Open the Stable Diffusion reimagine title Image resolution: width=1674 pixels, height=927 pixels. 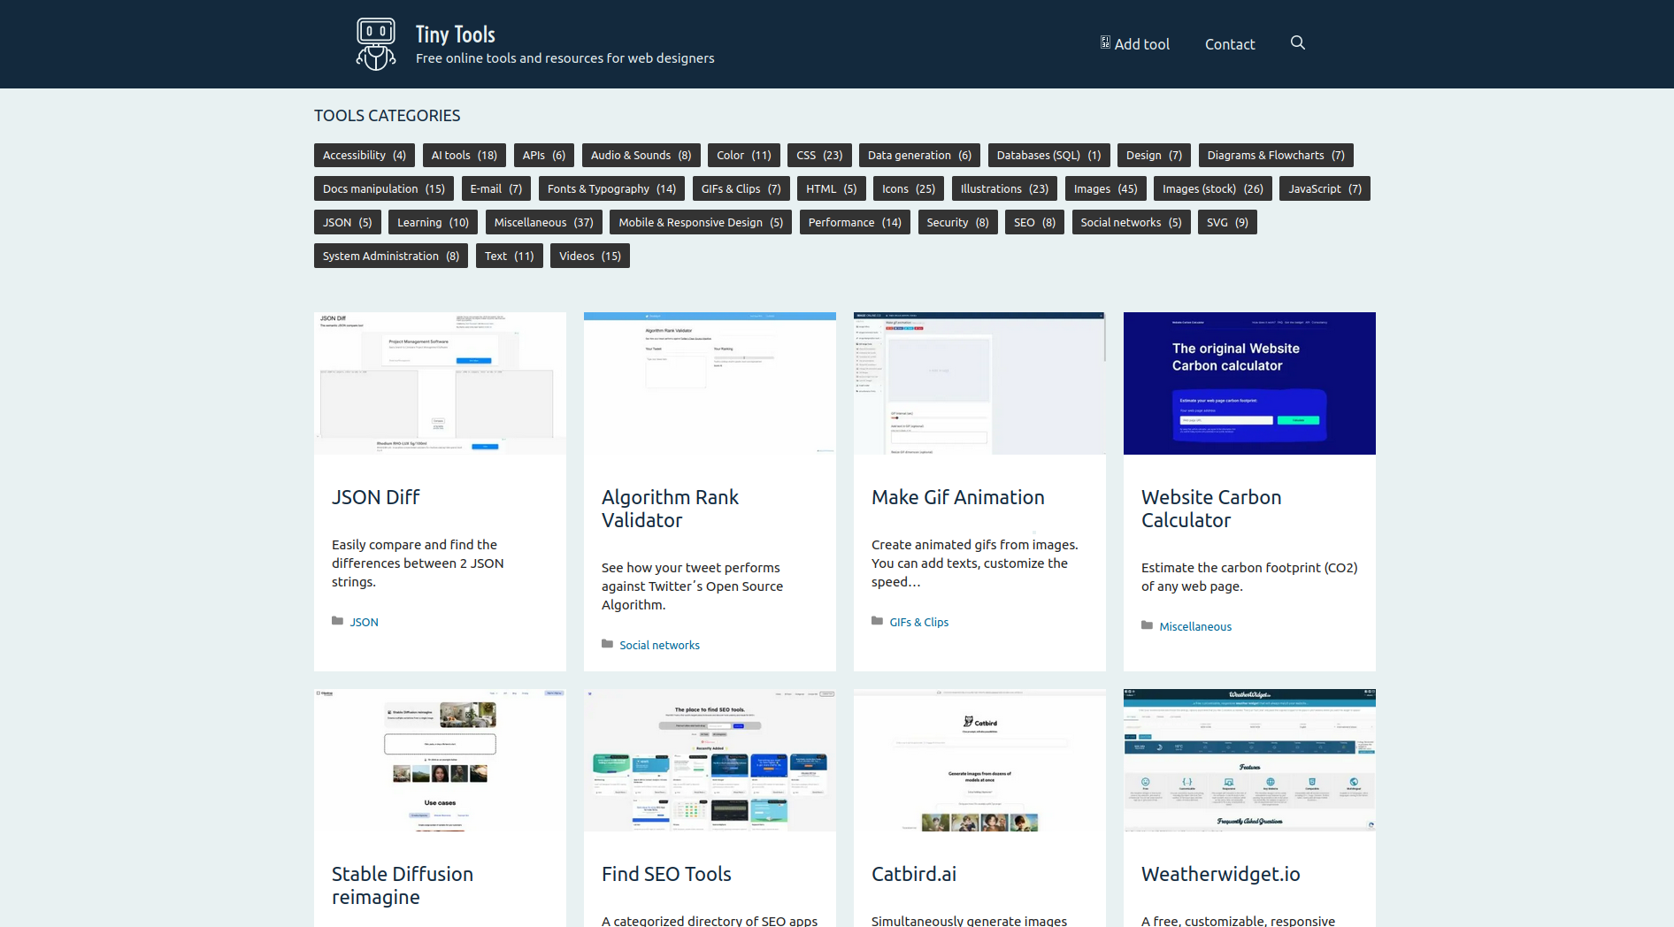click(x=402, y=885)
